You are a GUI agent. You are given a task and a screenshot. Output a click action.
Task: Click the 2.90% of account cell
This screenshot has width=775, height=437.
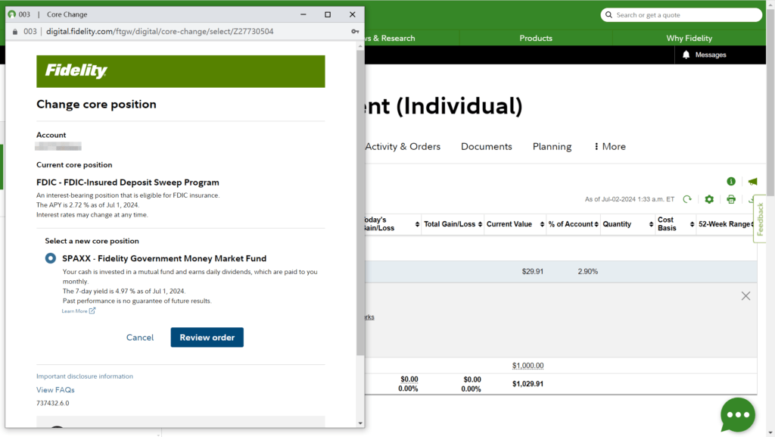coord(587,271)
